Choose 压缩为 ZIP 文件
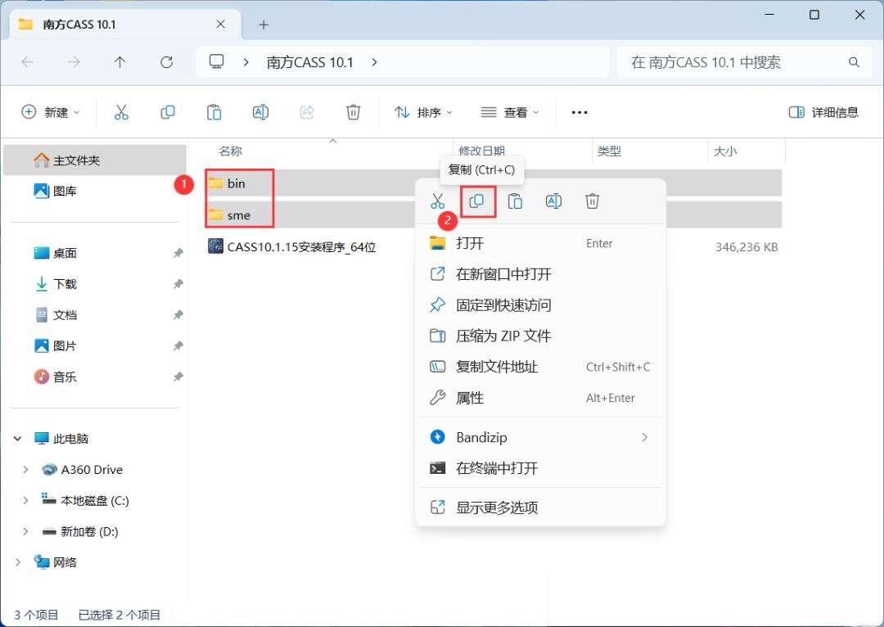 click(x=540, y=336)
